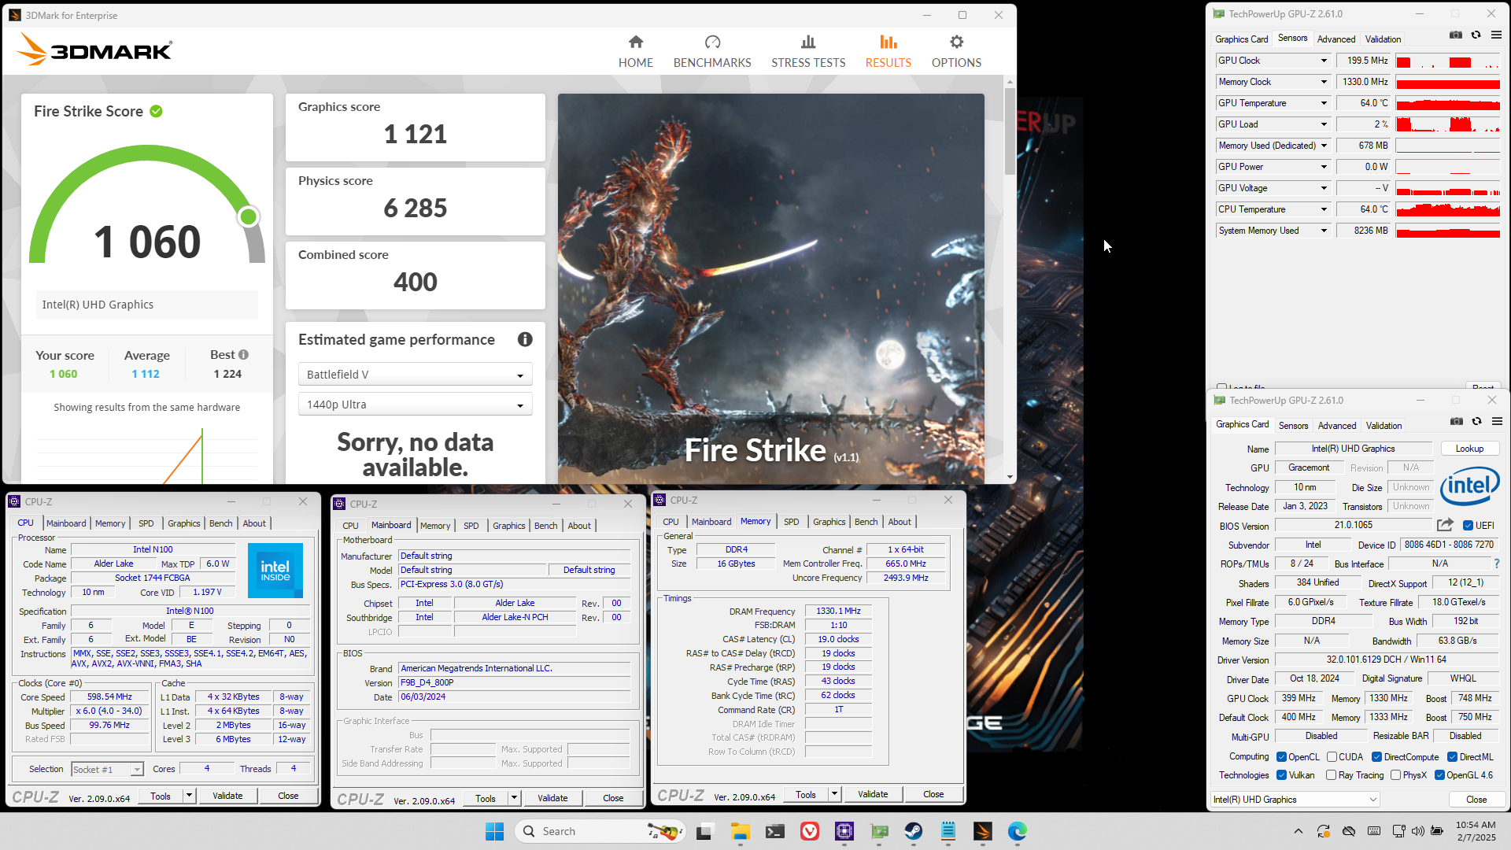Open Task View from taskbar
The width and height of the screenshot is (1511, 850).
pyautogui.click(x=704, y=831)
